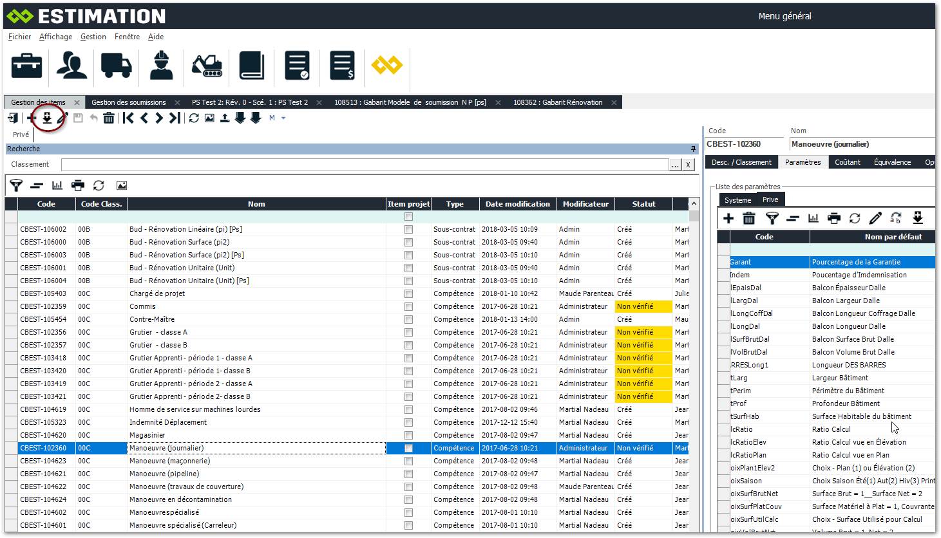
Task: Switch to the Coûtant tab
Action: point(847,162)
